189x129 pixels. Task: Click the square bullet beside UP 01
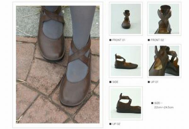click(149, 82)
